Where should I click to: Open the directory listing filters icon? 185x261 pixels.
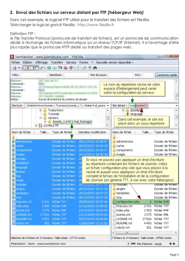[x=78, y=68]
